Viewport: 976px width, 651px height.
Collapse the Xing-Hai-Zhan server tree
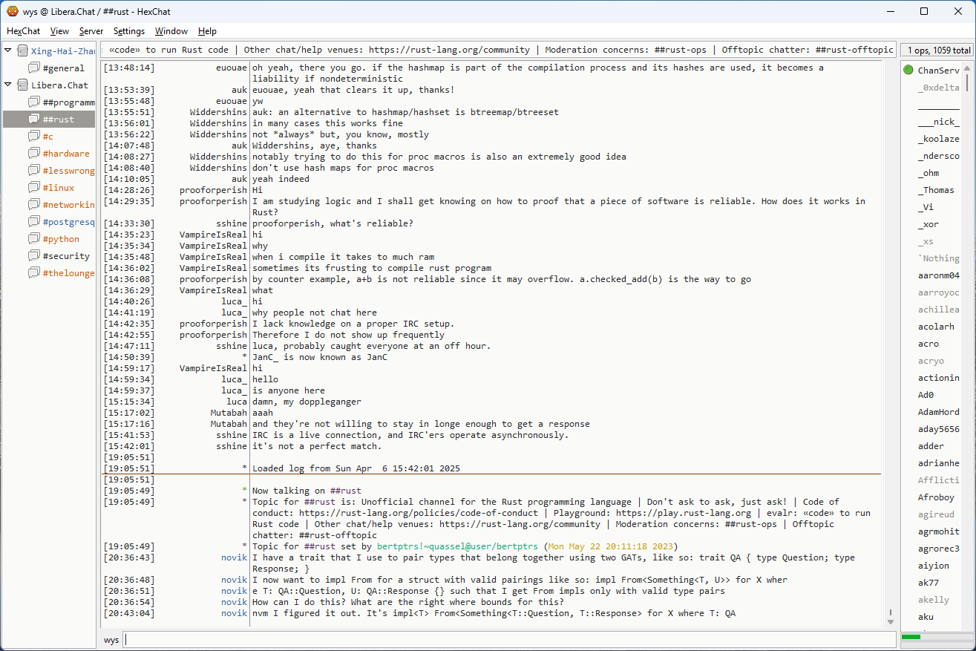[x=8, y=51]
